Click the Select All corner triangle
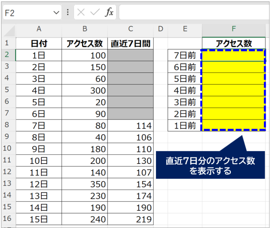The image size is (271, 228). pyautogui.click(x=8, y=31)
